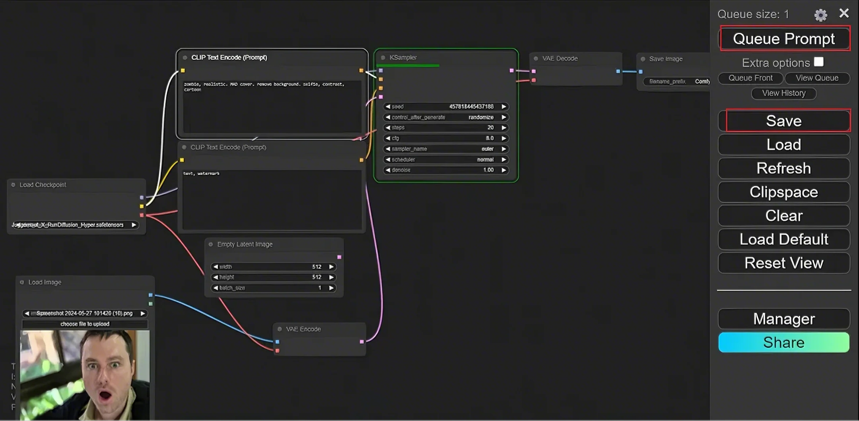The image size is (859, 421).
Task: Click the Share button
Action: [784, 342]
